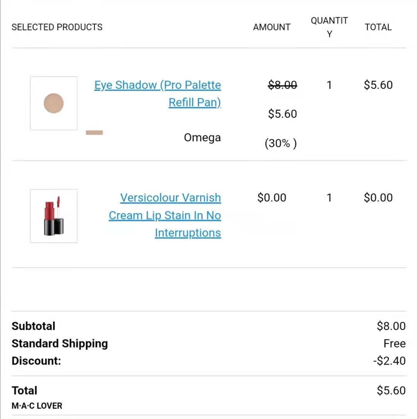Click the QUANTITY column header
The image size is (417, 419).
point(329,27)
